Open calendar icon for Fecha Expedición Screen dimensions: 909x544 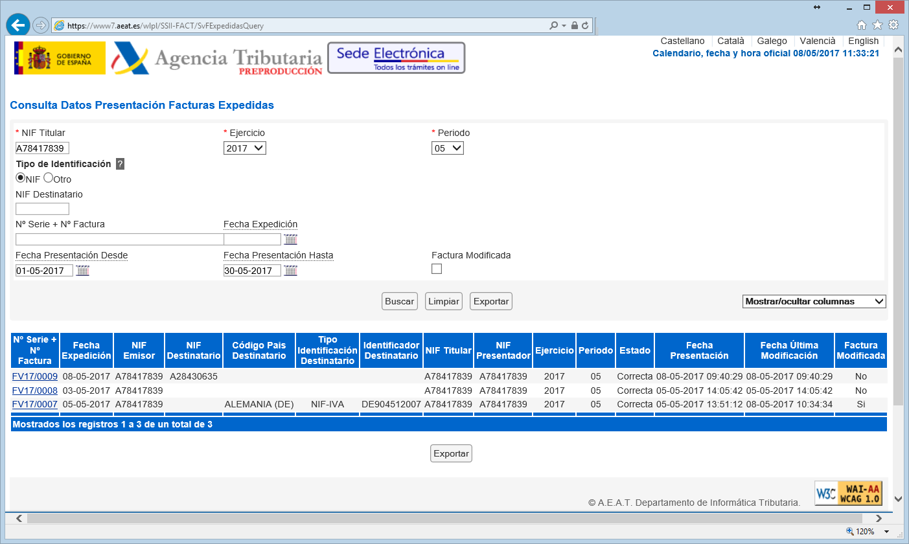coord(290,240)
